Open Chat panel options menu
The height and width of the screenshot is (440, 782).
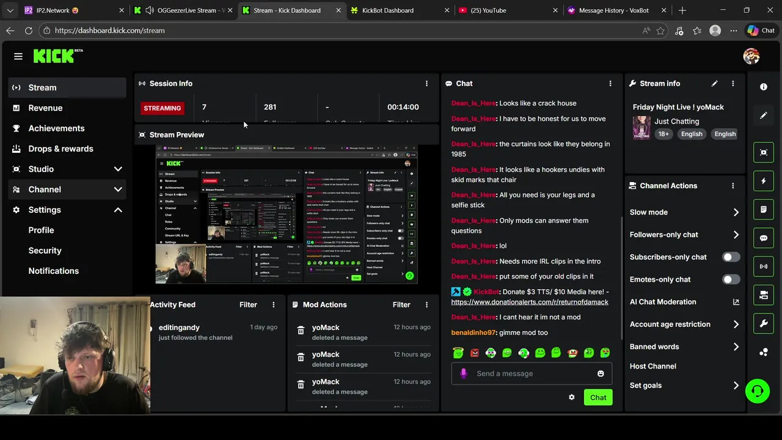(610, 83)
